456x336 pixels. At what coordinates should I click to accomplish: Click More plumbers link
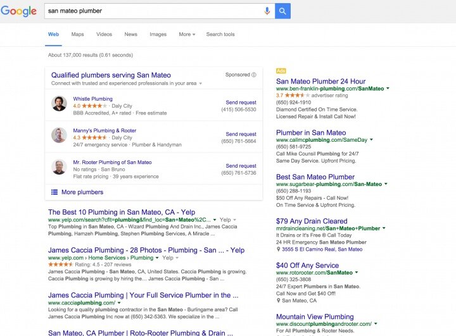click(x=82, y=192)
